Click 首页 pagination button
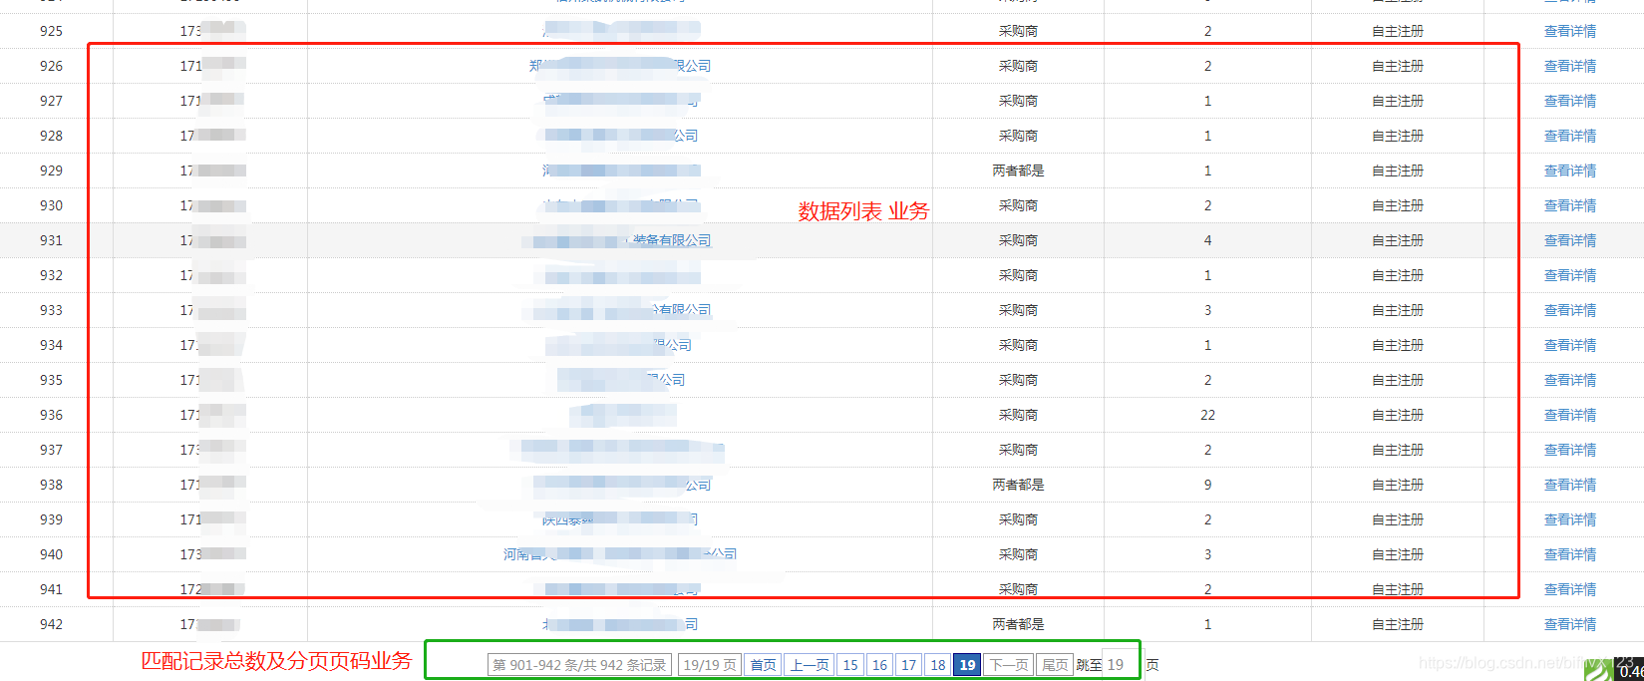Screen dimensions: 1644x681 point(763,665)
